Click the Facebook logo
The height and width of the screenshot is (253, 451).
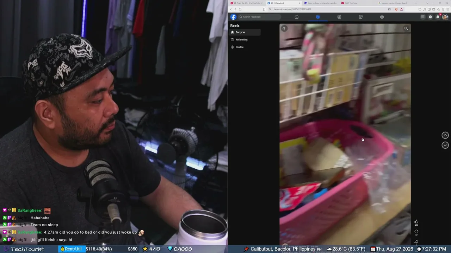click(233, 17)
